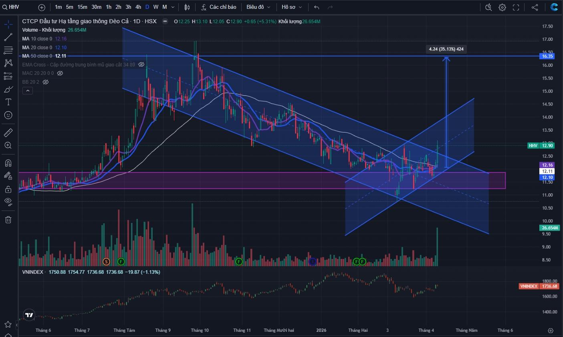Image resolution: width=563 pixels, height=337 pixels.
Task: Enter fullscreen mode
Action: click(516, 7)
